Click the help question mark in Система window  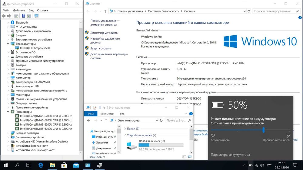[x=300, y=18]
